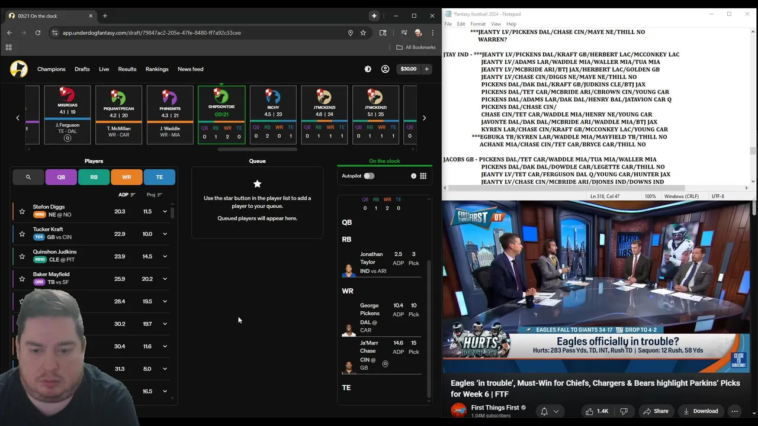The image size is (758, 426).
Task: Download the YouTube video
Action: tap(701, 411)
